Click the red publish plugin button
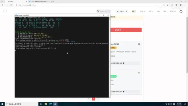Image resolution: width=188 pixels, height=106 pixels. coord(126,30)
